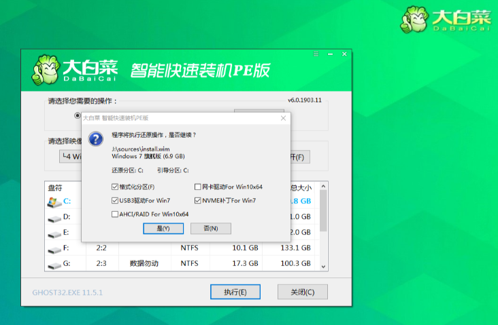Click the 否(N) button to cancel
This screenshot has height=325, width=498.
[x=211, y=229]
